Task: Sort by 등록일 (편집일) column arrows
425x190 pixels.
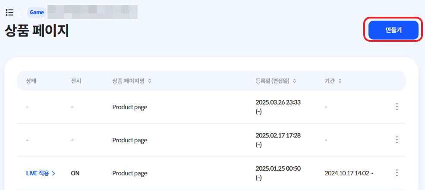Action: [295, 81]
